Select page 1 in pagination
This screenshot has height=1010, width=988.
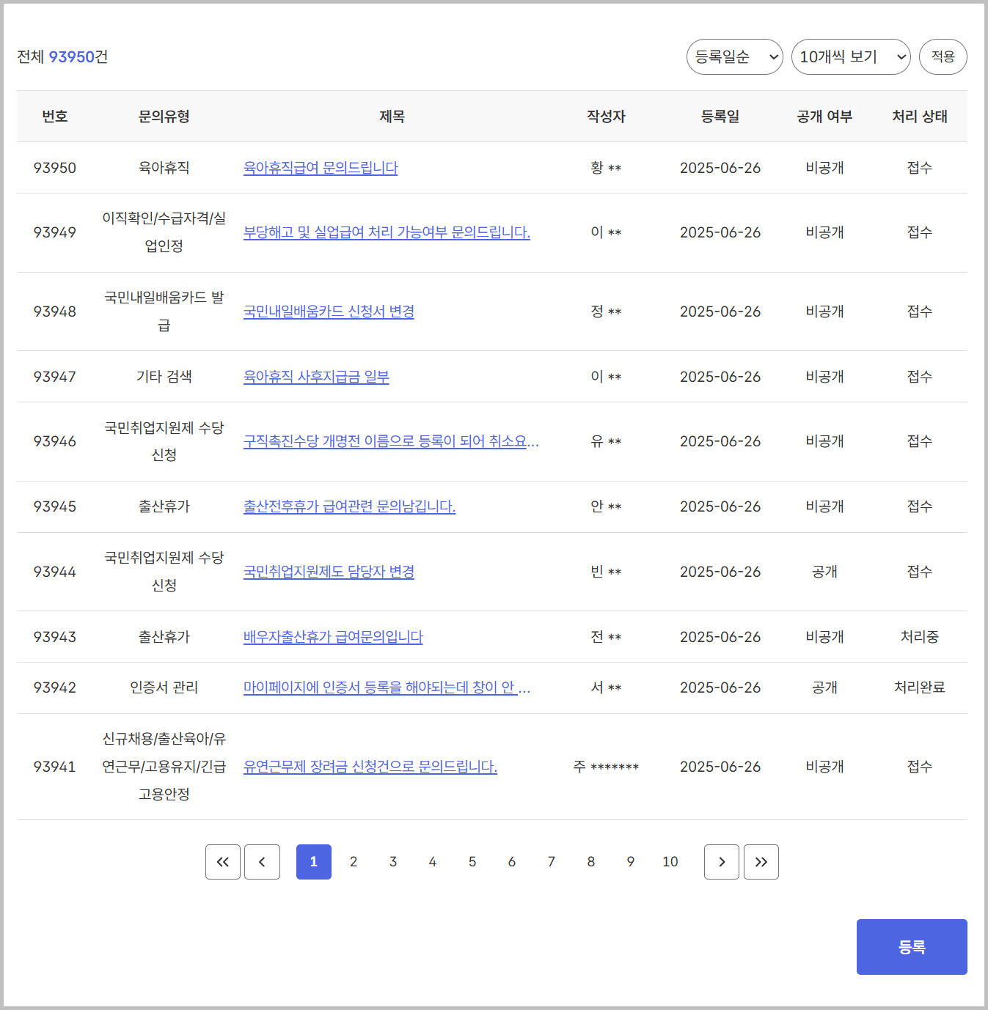coord(314,862)
